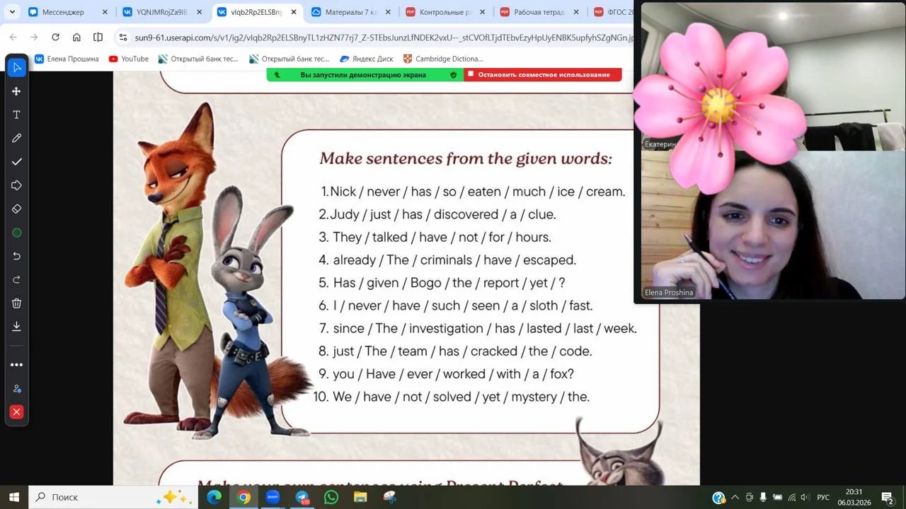Select the Text annotation tool

click(17, 115)
